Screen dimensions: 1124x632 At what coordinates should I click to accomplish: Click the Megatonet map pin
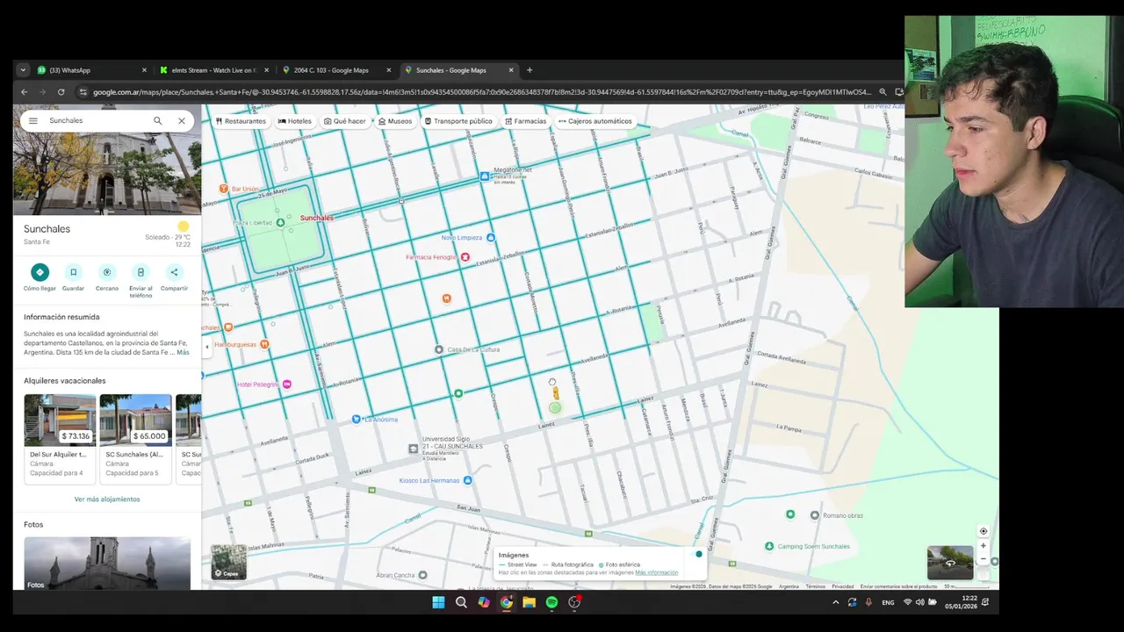[x=484, y=176]
